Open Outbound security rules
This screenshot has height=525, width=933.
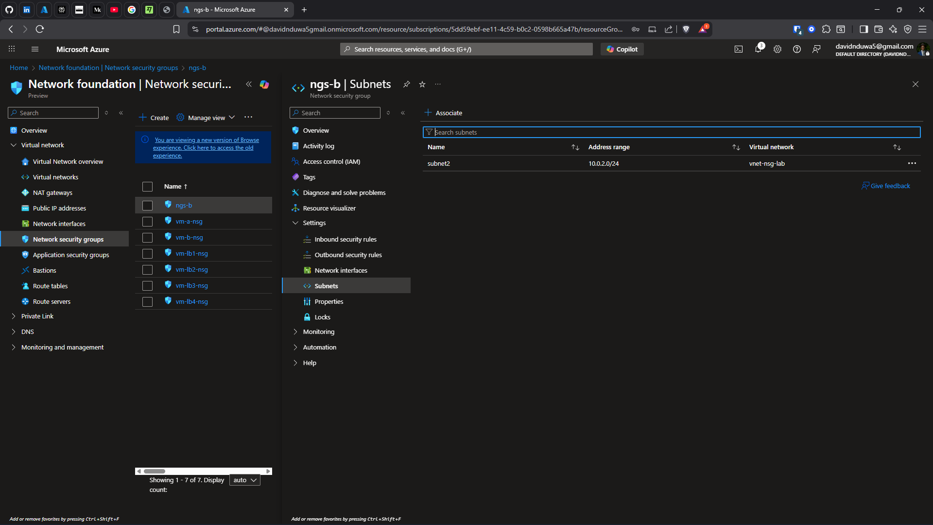click(348, 255)
